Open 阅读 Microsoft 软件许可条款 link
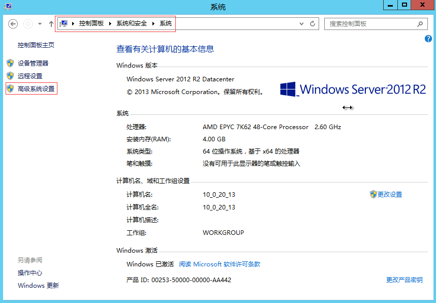 click(x=220, y=264)
